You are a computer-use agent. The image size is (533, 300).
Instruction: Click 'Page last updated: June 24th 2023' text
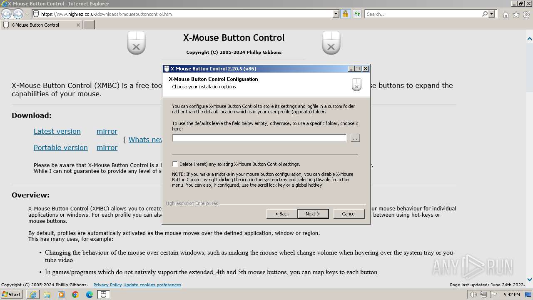(487, 285)
